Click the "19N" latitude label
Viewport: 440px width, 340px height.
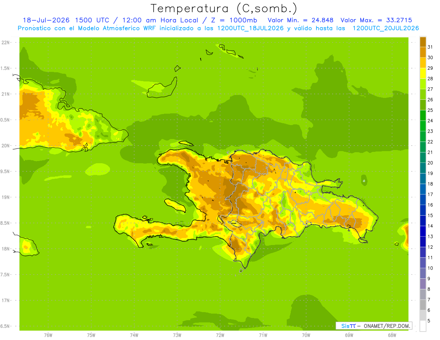(5, 197)
